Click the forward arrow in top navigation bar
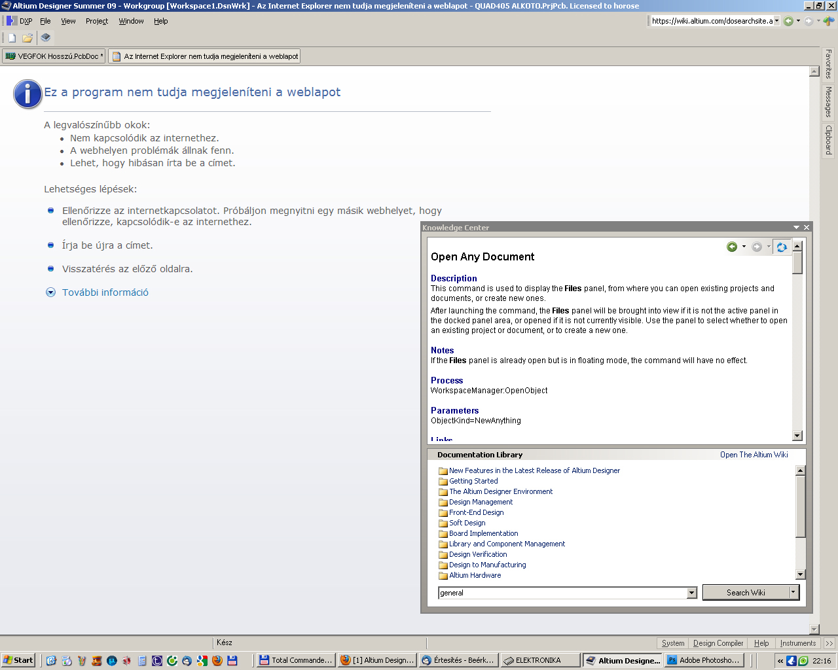 (809, 21)
